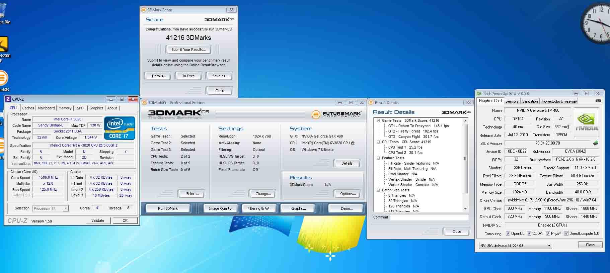Click the GPU-Z title bar icon
Image resolution: width=610 pixels, height=273 pixels.
[x=479, y=94]
